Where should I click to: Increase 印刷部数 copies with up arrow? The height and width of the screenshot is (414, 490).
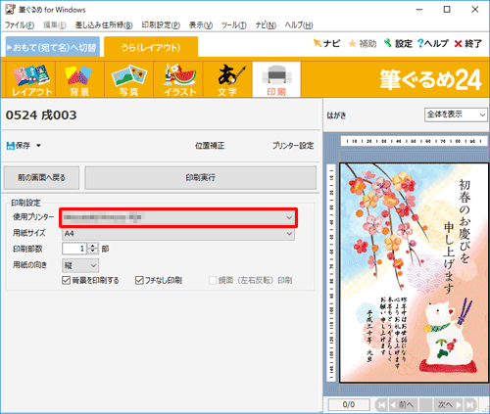pos(93,246)
